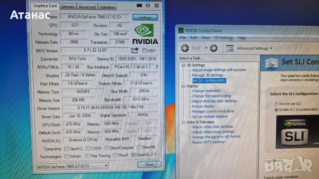Screen dimensions: 319x179
Task: Open Adjust video image settings
Action: coord(213,132)
